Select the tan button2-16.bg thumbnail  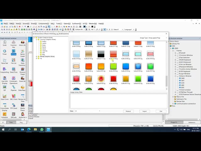click(89, 54)
